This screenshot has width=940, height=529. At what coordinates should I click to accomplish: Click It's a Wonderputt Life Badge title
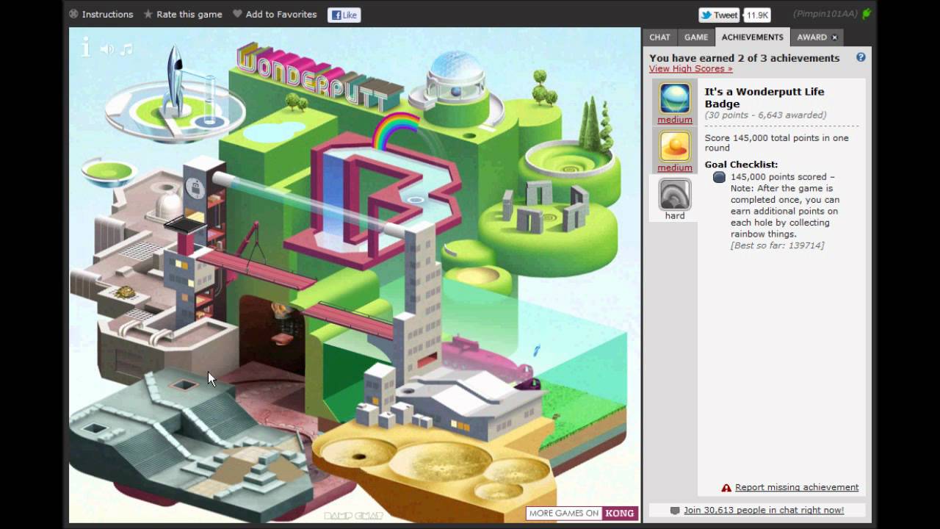click(764, 98)
